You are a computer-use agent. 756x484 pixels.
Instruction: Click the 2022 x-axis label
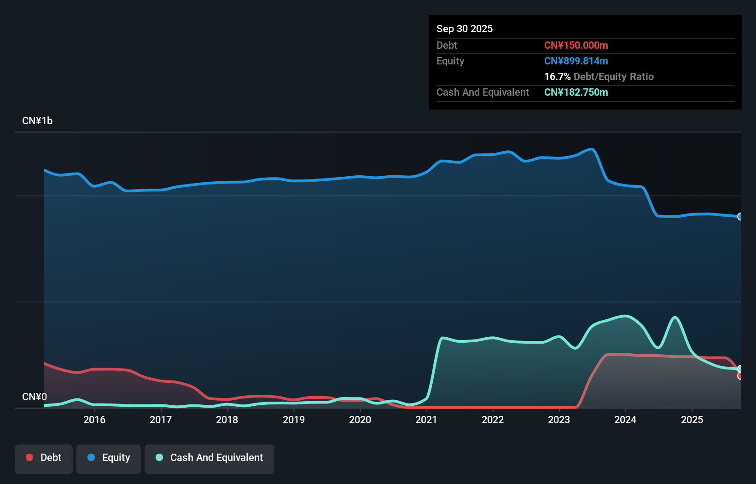(x=493, y=420)
